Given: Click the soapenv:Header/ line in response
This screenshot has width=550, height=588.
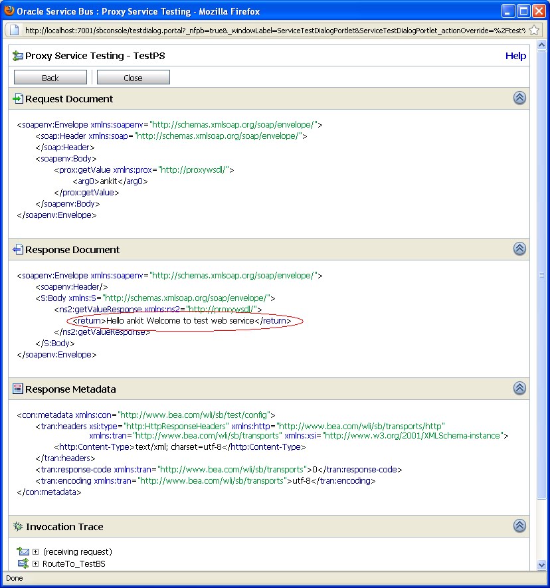Looking at the screenshot, I should click(x=72, y=287).
